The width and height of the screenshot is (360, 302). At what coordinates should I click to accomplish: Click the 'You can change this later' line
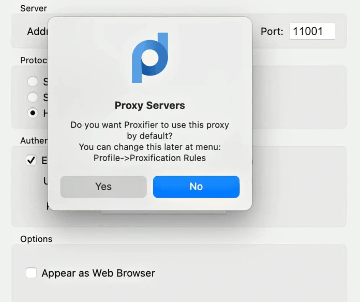pos(150,147)
